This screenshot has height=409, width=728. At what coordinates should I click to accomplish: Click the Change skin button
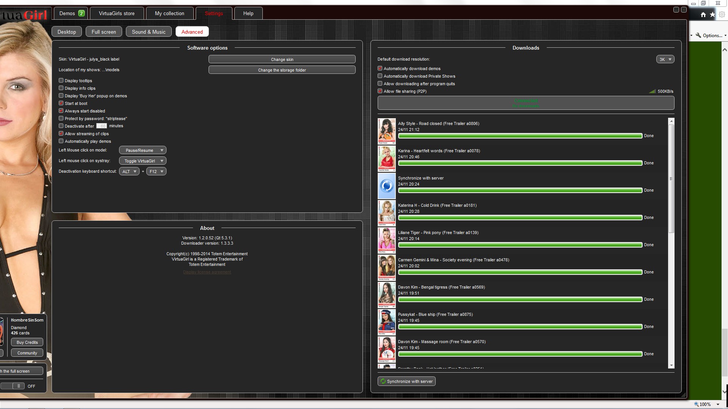[x=282, y=59]
